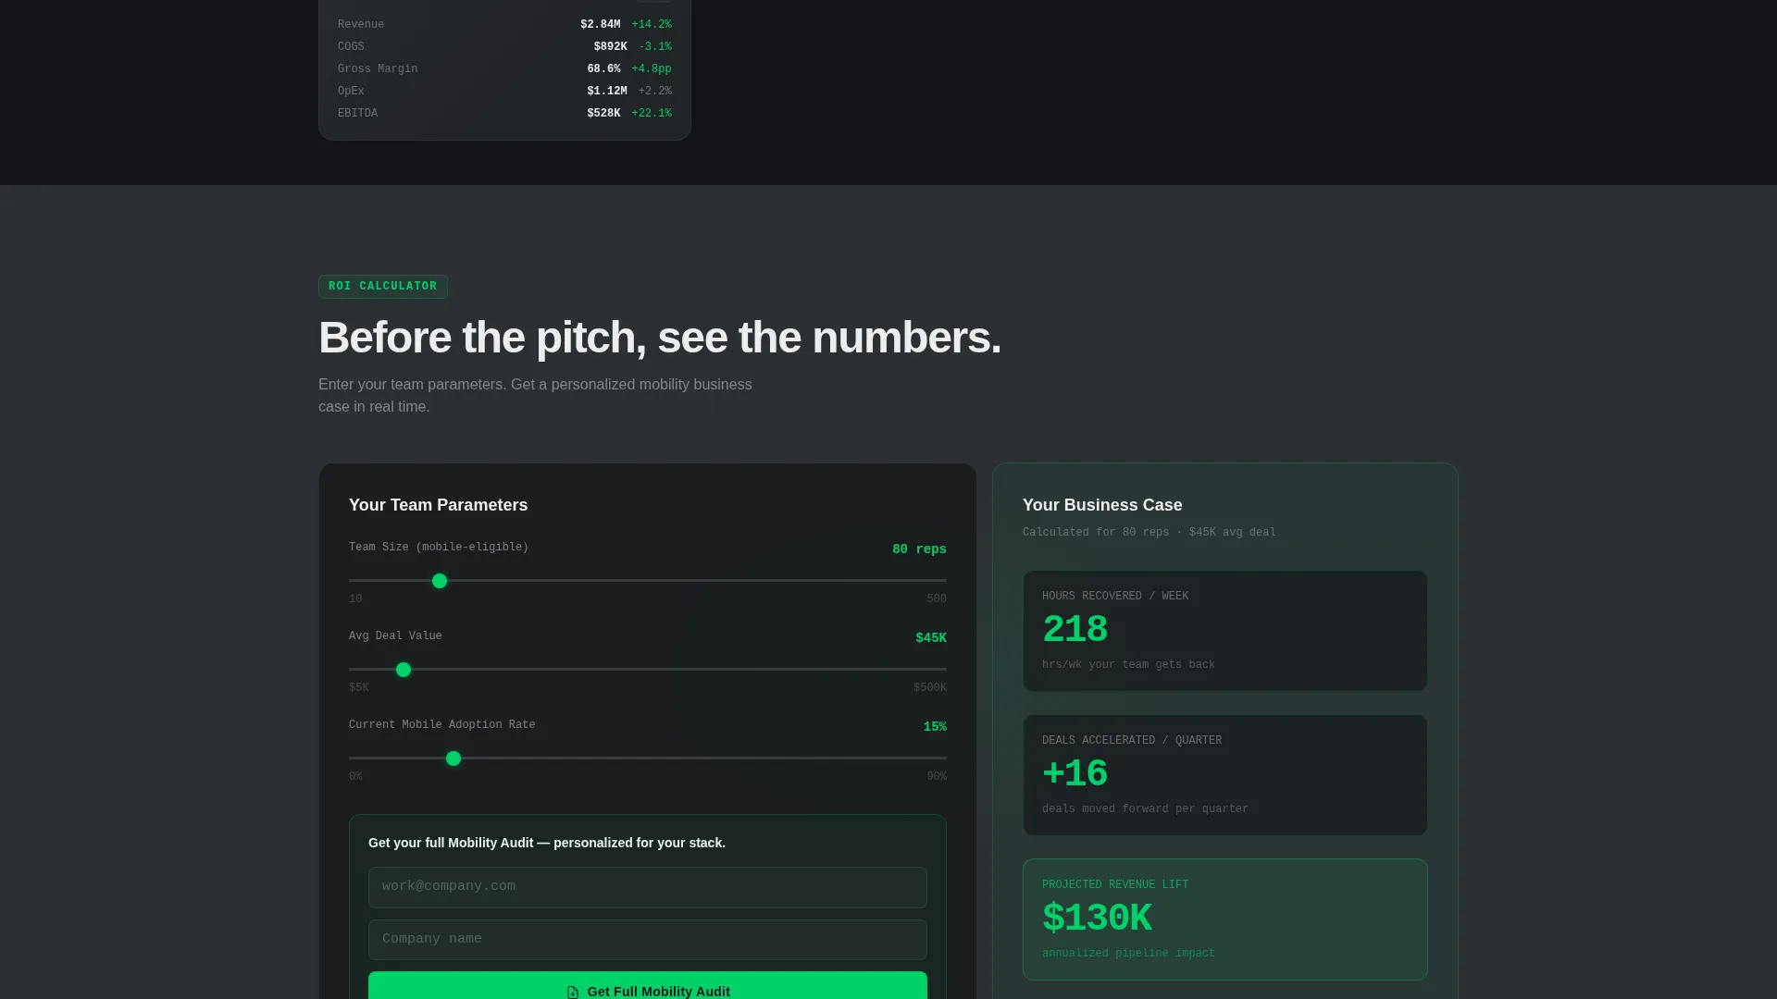The image size is (1777, 999).
Task: Click the Avg Deal Value label
Action: pyautogui.click(x=395, y=636)
